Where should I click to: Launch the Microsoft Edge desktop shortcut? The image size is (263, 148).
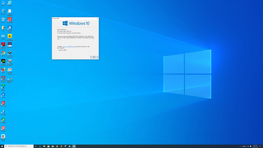[10, 29]
